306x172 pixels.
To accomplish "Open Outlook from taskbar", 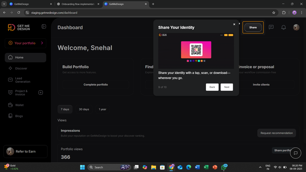I will tap(180, 167).
